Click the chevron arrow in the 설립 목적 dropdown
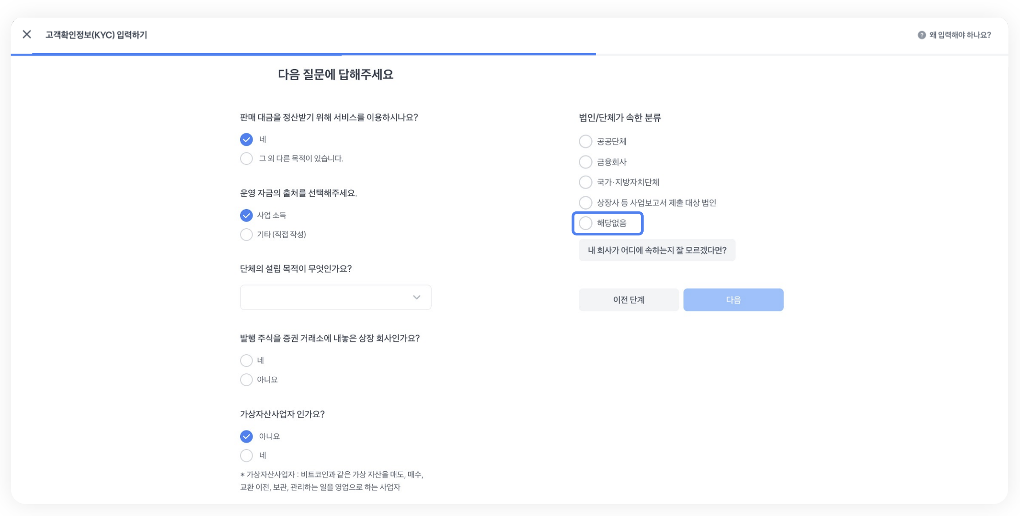This screenshot has height=516, width=1020. coord(416,297)
